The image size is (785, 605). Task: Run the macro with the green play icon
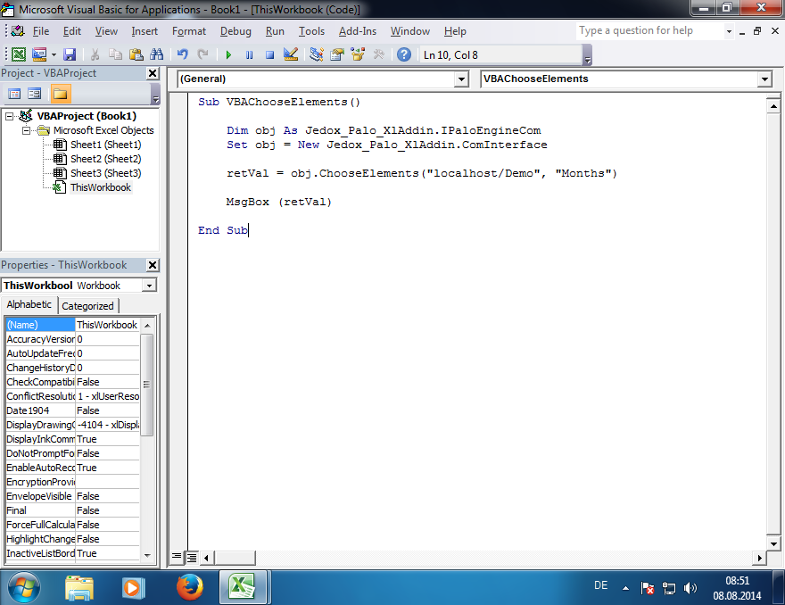coord(228,55)
